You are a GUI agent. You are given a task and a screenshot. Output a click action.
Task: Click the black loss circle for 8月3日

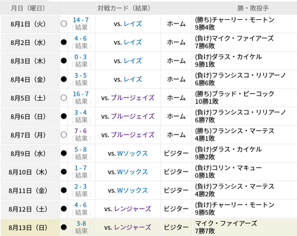[64, 61]
